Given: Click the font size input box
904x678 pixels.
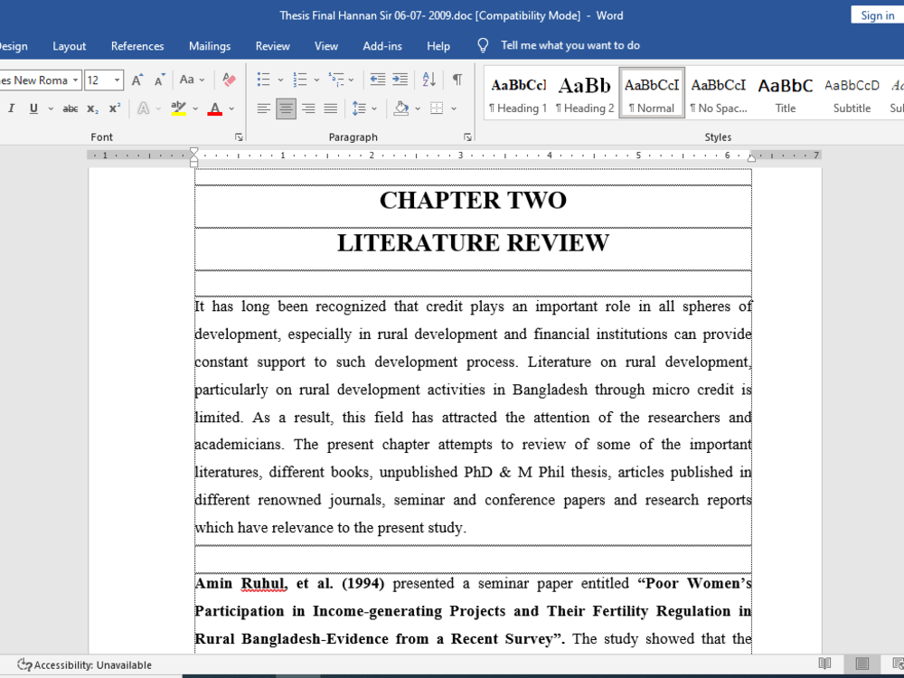Looking at the screenshot, I should (98, 80).
